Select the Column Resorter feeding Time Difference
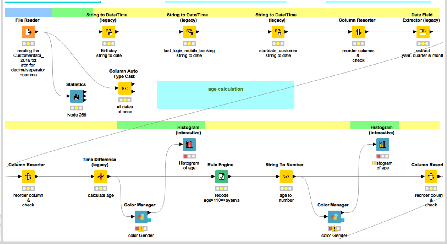 [28, 177]
